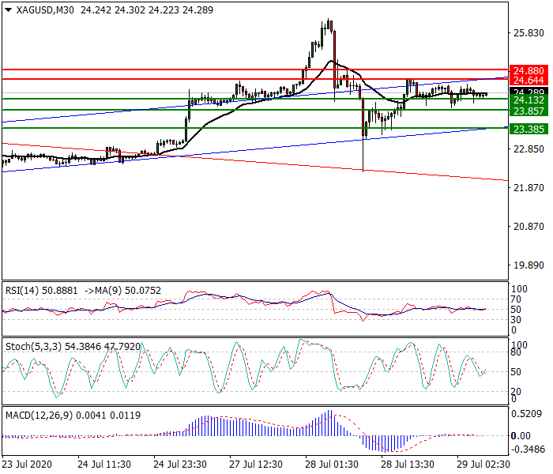Click the 19.890 price axis value

pyautogui.click(x=529, y=265)
